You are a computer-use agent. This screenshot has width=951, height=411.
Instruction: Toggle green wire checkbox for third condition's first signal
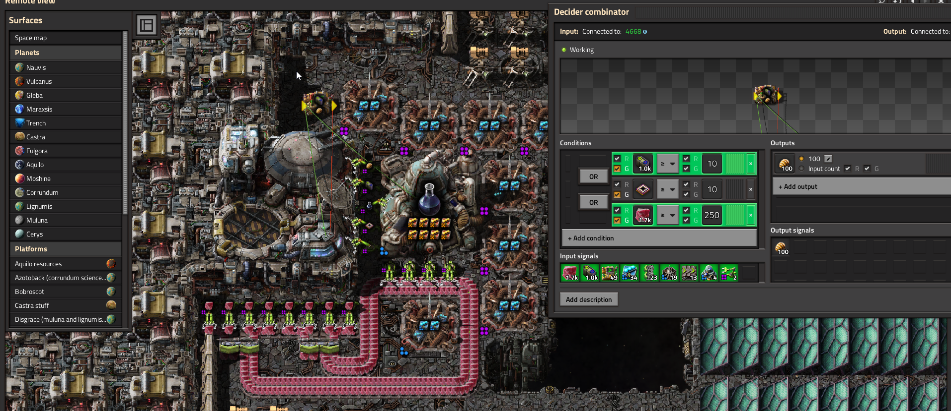point(617,220)
